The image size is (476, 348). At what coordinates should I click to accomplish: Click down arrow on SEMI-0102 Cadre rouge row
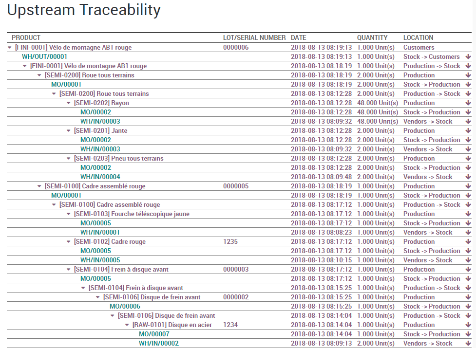click(468, 241)
